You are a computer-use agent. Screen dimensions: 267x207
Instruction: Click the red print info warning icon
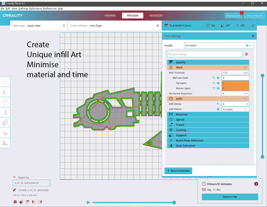256,184
